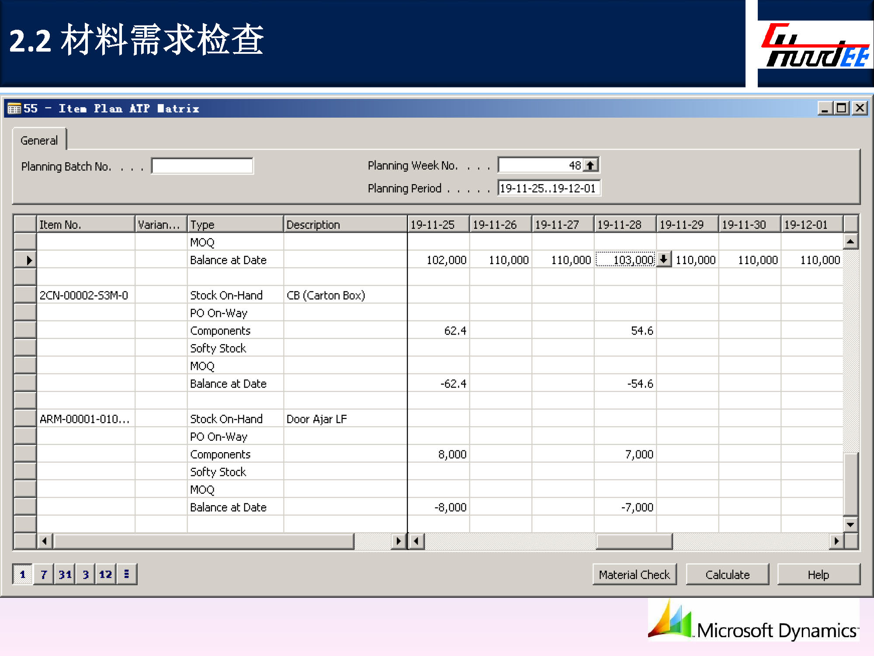Click the Planning Period field

pos(548,188)
